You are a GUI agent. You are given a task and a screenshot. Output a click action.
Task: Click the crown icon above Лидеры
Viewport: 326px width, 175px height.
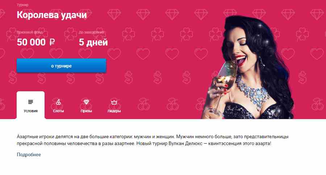[x=114, y=102]
